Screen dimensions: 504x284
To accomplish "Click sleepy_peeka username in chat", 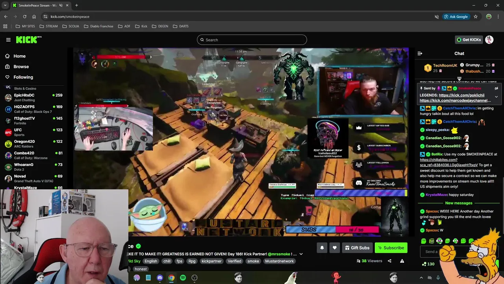I will tap(437, 130).
